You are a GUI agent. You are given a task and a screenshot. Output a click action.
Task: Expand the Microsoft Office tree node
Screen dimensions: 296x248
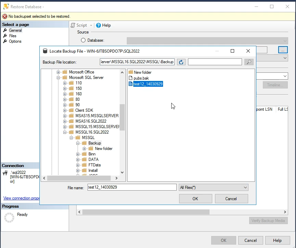coord(58,72)
